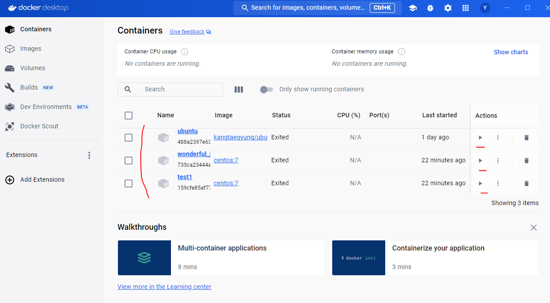Click the Give feedback link
This screenshot has width=550, height=303.
pyautogui.click(x=190, y=32)
